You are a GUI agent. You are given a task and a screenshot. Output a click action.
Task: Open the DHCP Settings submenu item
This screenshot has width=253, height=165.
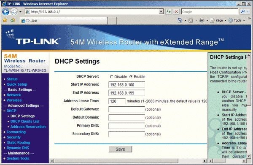[x=23, y=116]
